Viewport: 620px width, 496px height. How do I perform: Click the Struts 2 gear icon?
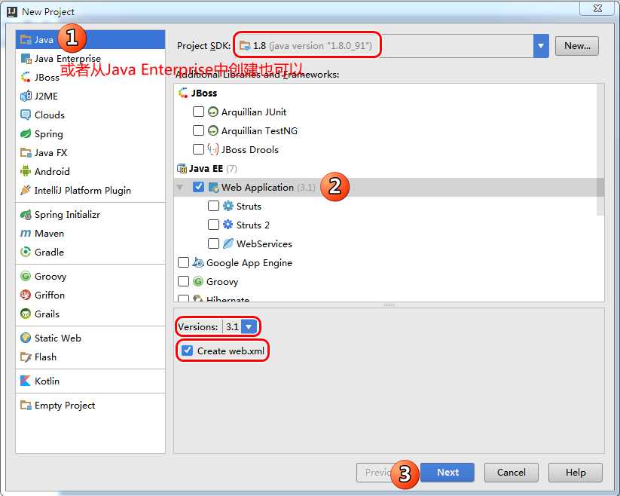(228, 225)
